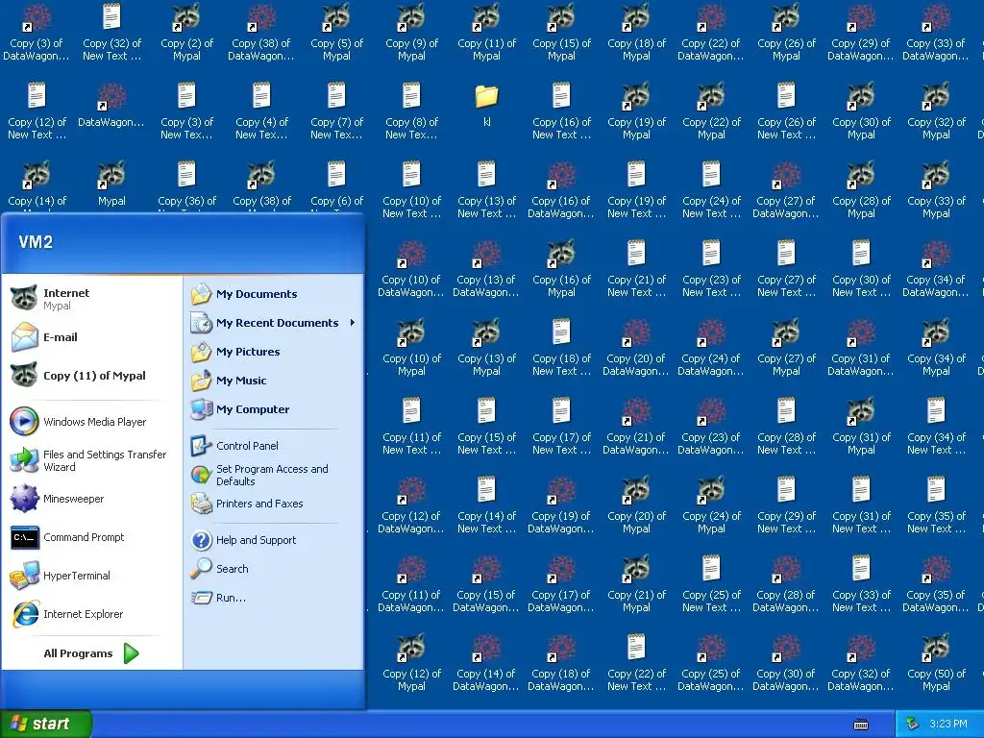
Task: Select Copy (34) of DataWagon shortcut
Action: (936, 269)
